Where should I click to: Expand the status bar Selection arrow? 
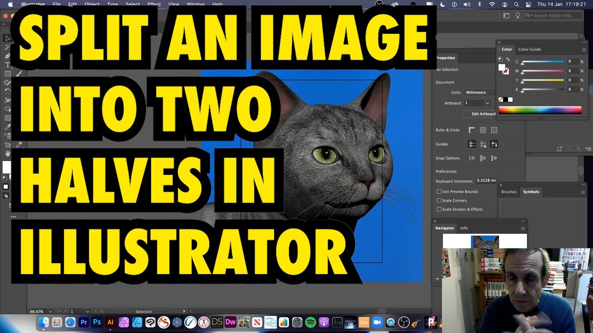coord(184,311)
